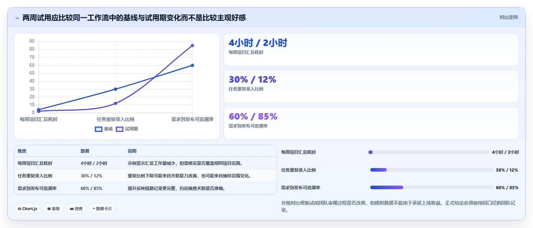
Task: Click table cell 任务重复录入比例
Action: click(x=35, y=176)
